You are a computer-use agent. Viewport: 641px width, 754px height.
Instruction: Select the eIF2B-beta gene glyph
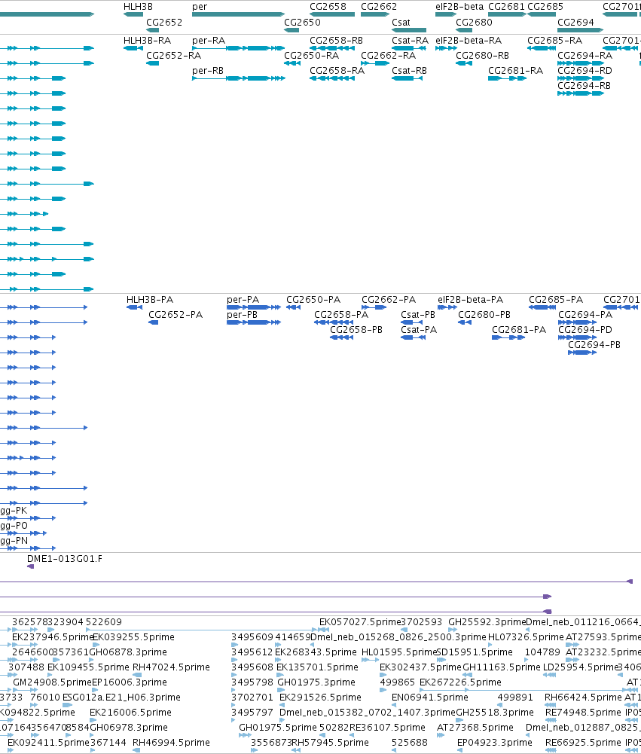point(446,14)
